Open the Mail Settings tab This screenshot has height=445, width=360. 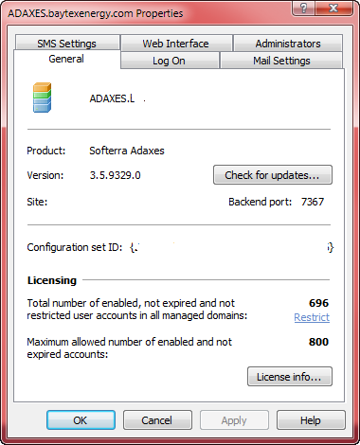[281, 61]
